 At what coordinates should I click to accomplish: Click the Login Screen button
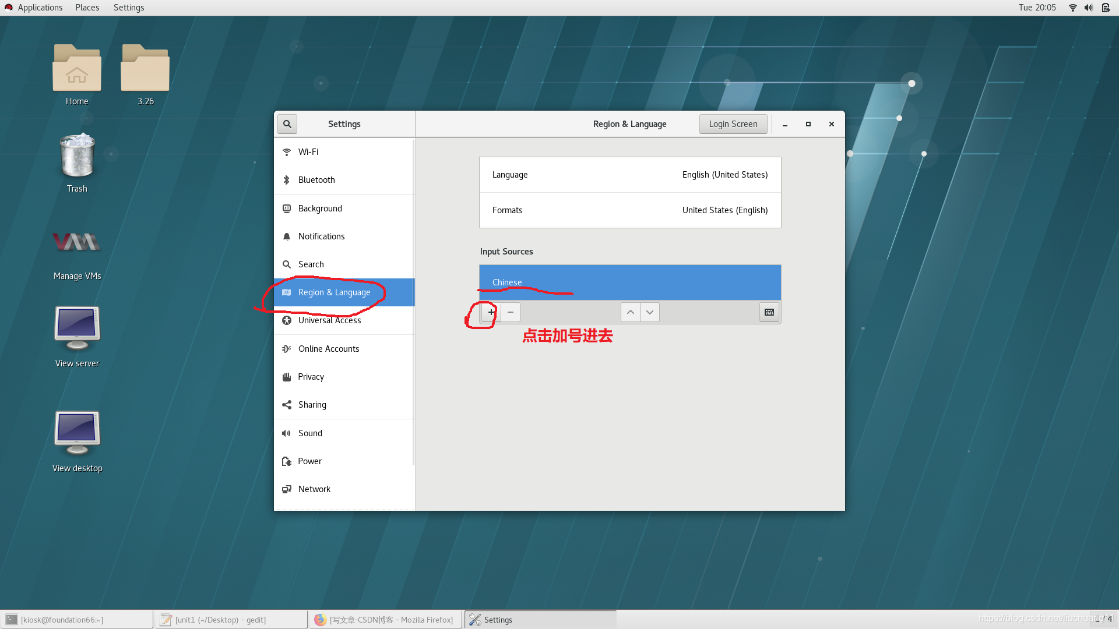click(x=733, y=123)
